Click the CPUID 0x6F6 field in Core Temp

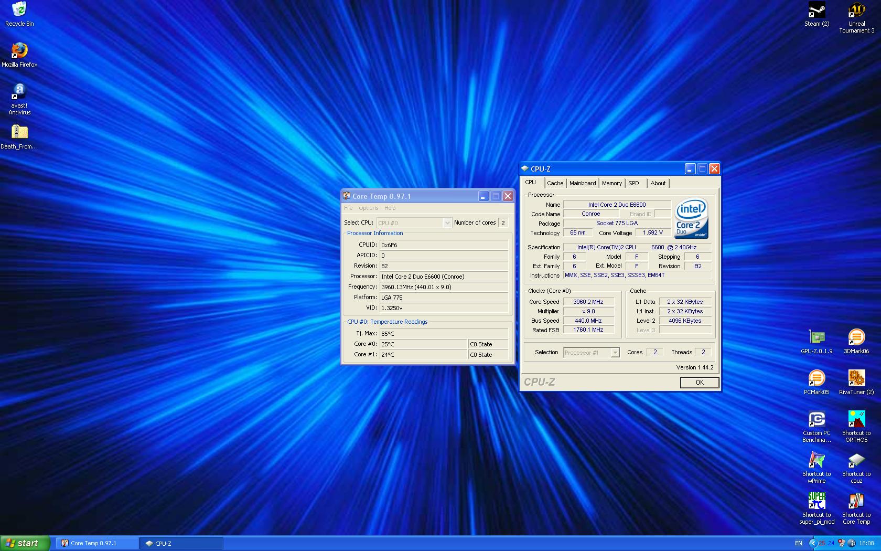pyautogui.click(x=444, y=245)
